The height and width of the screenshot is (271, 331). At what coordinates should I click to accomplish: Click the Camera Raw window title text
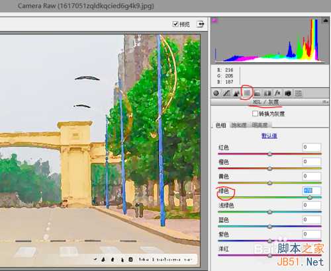(x=85, y=6)
